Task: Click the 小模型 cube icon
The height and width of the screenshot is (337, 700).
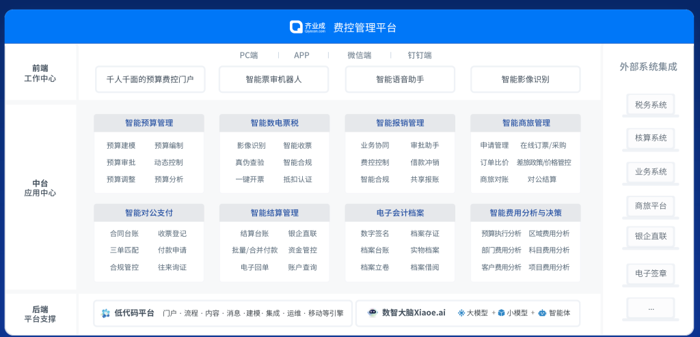Action: 500,313
